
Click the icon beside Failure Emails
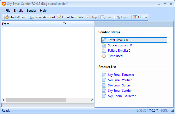click(x=104, y=51)
